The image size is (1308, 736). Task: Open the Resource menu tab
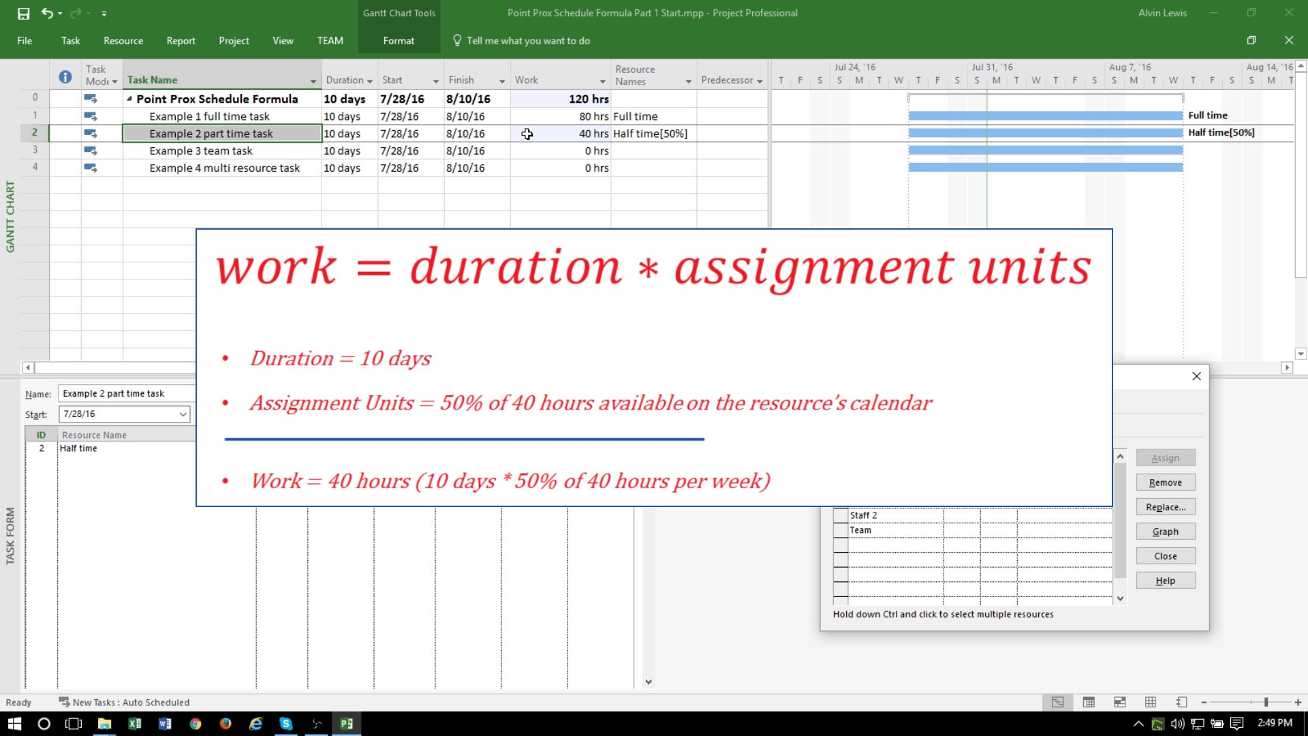coord(123,41)
